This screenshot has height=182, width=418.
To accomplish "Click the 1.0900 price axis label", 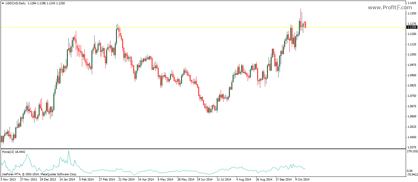I will [412, 75].
